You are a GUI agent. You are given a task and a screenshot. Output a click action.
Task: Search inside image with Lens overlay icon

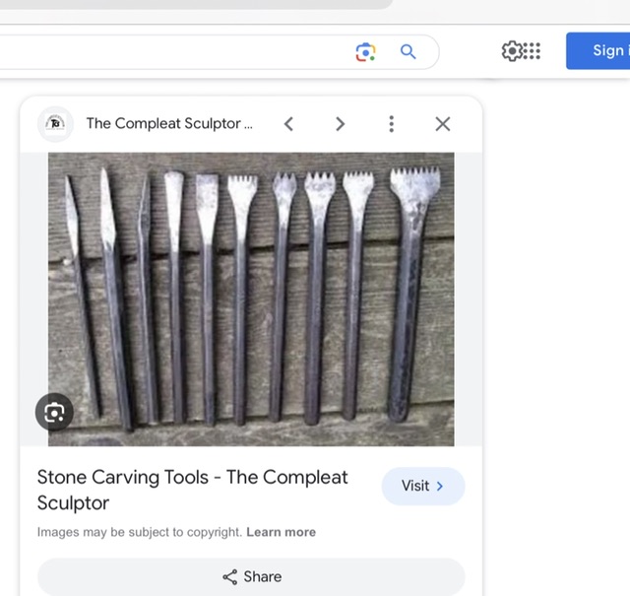point(54,413)
